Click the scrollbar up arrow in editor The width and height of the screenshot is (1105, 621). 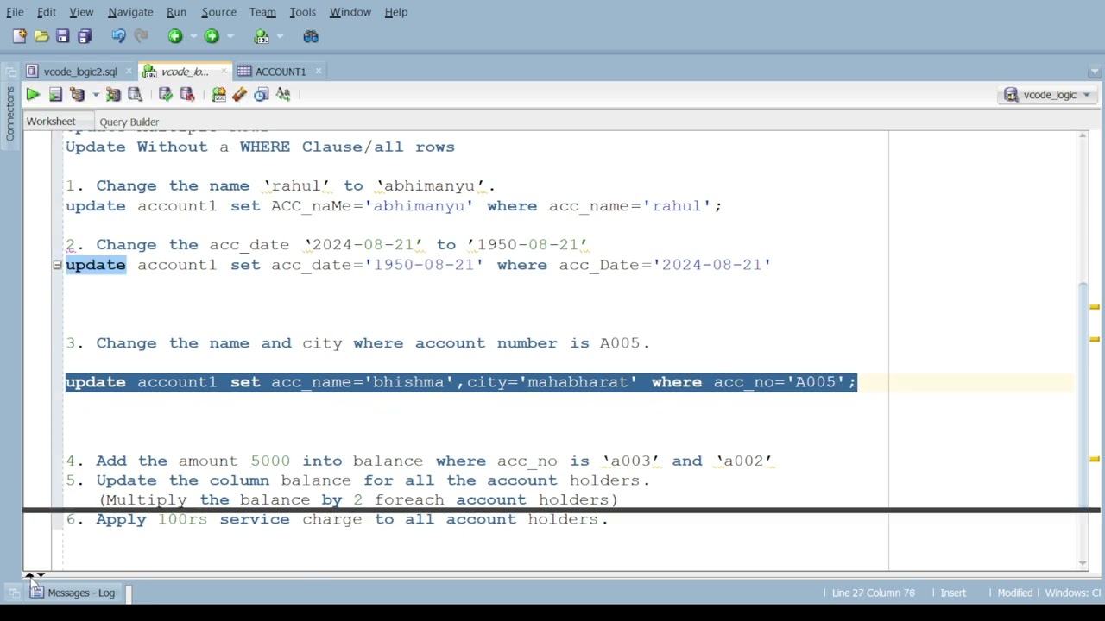(1083, 136)
